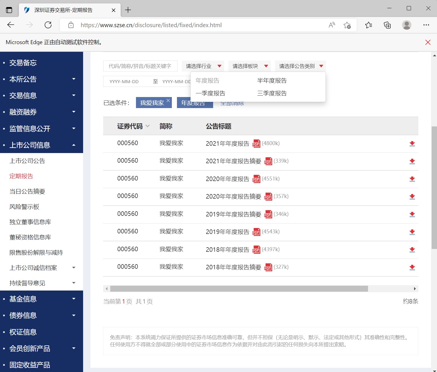The height and width of the screenshot is (372, 437).
Task: Expand 交易信息 sidebar menu
Action: tap(74, 96)
